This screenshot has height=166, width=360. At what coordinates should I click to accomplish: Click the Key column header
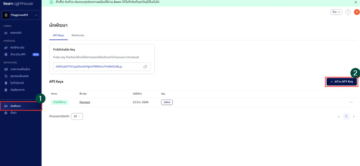(x=163, y=94)
